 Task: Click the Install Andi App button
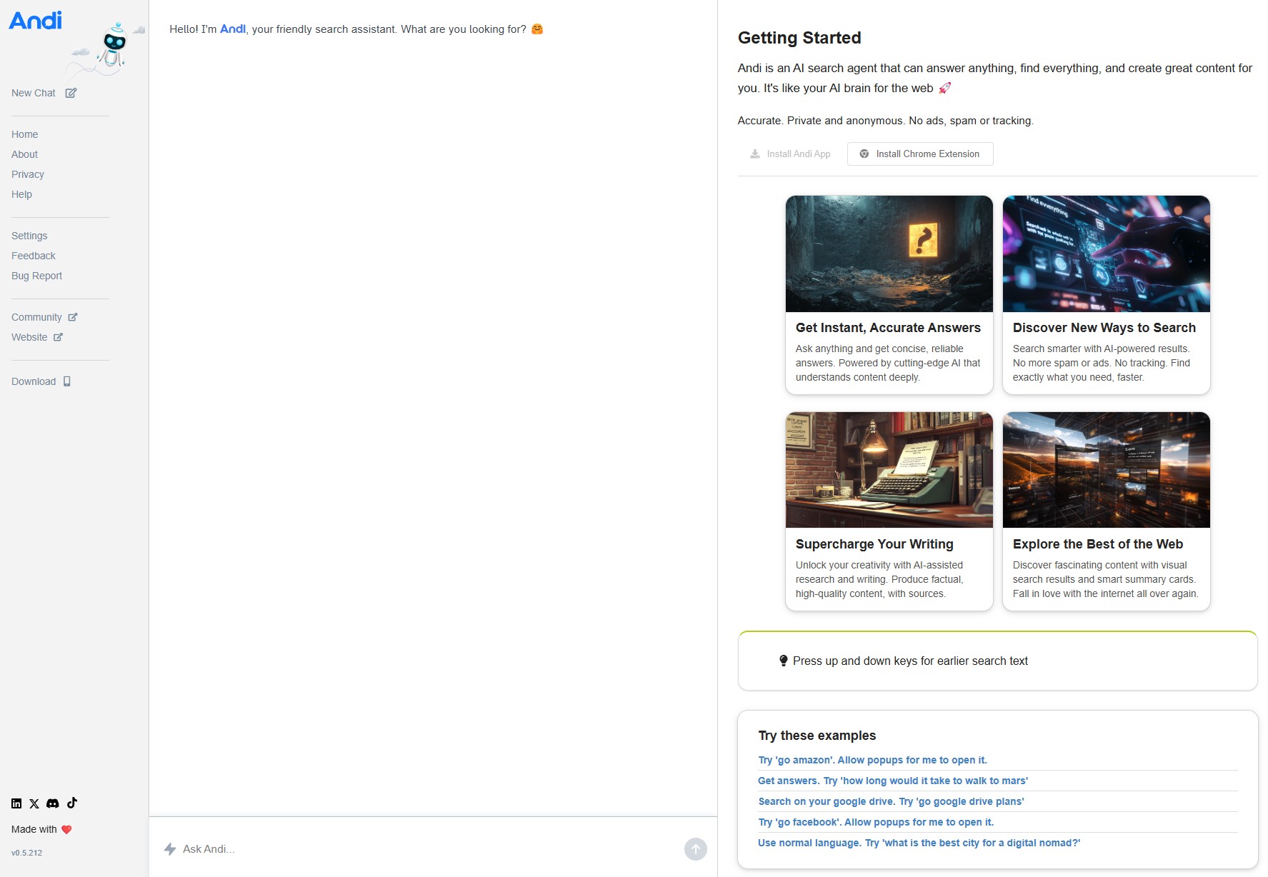click(x=790, y=154)
